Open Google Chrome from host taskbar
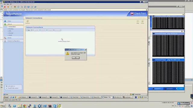Image resolution: width=193 pixels, height=108 pixels. pos(24,106)
